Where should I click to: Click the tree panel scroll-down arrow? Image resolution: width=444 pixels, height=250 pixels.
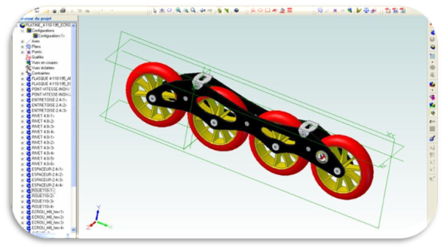pyautogui.click(x=74, y=230)
